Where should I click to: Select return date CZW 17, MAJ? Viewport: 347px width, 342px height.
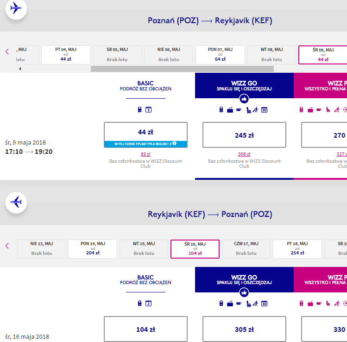pos(246,249)
